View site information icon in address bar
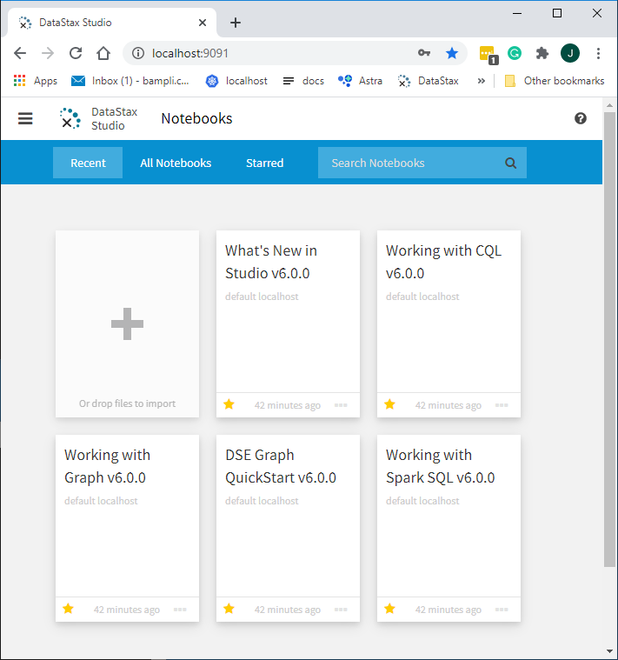The height and width of the screenshot is (660, 618). (x=138, y=53)
